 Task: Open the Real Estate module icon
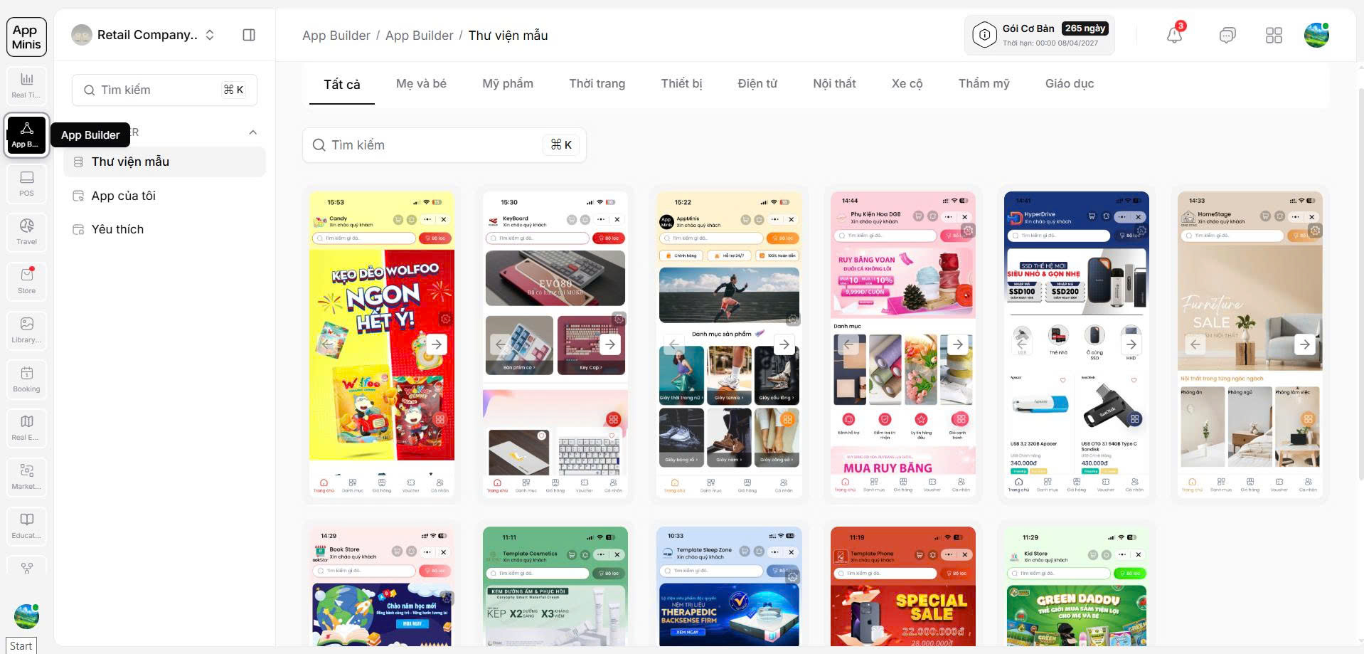coord(26,428)
